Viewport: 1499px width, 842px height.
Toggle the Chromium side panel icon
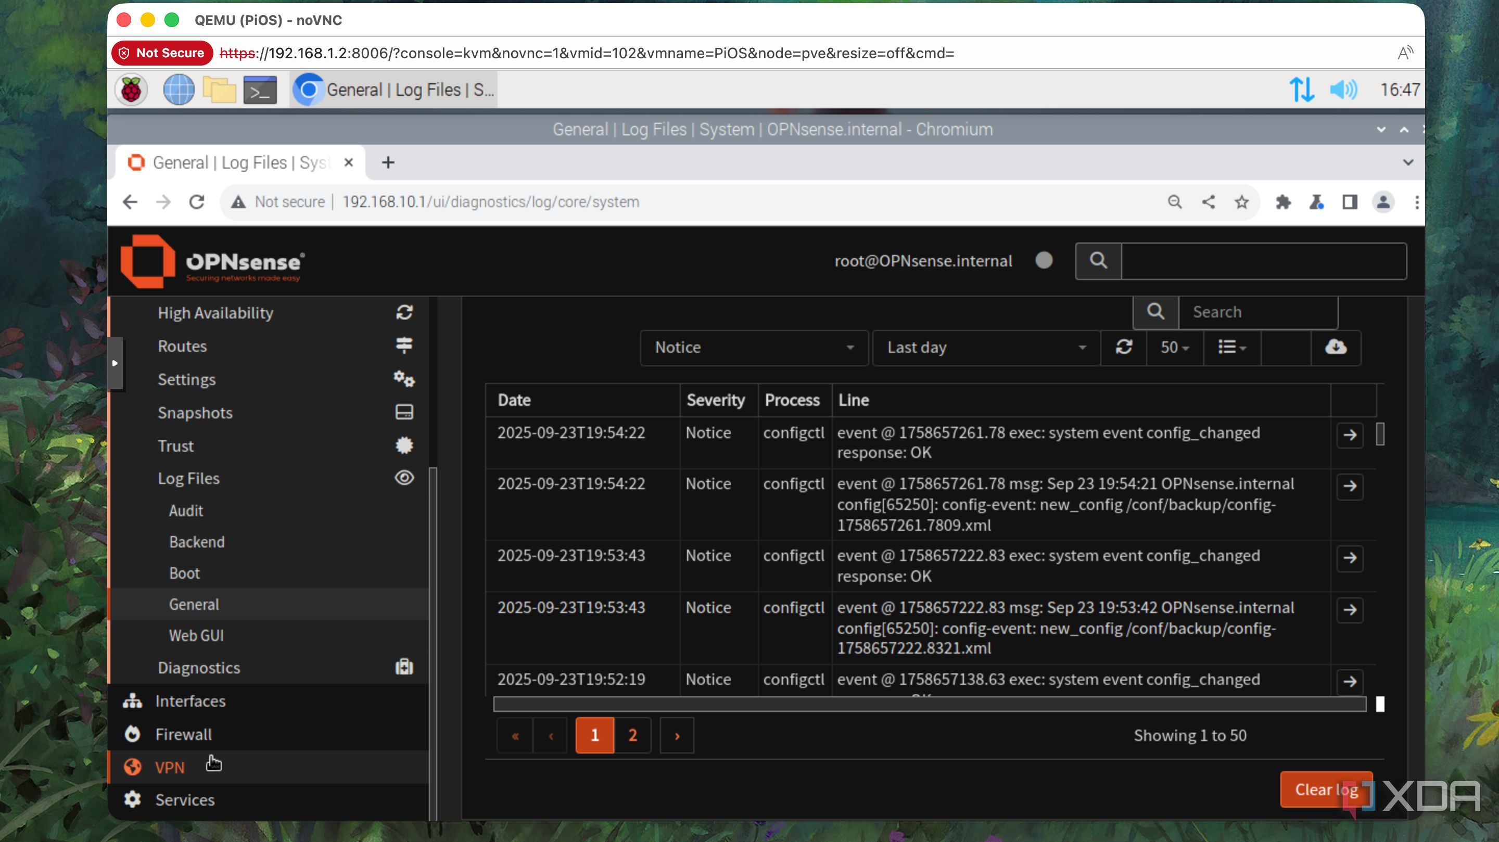1350,202
